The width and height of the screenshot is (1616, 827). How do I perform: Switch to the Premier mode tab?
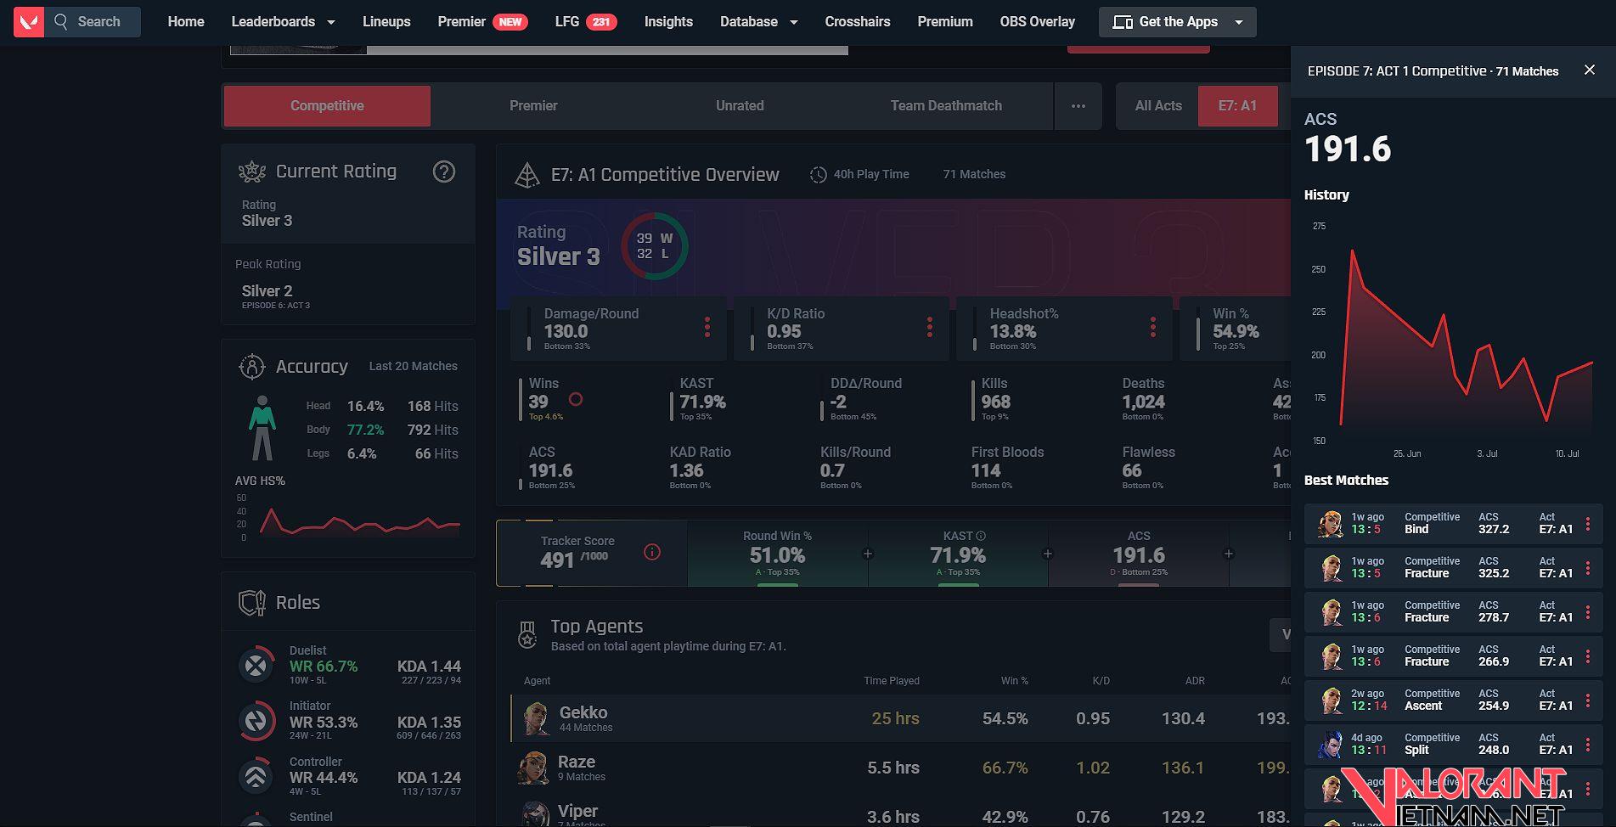[x=533, y=106]
